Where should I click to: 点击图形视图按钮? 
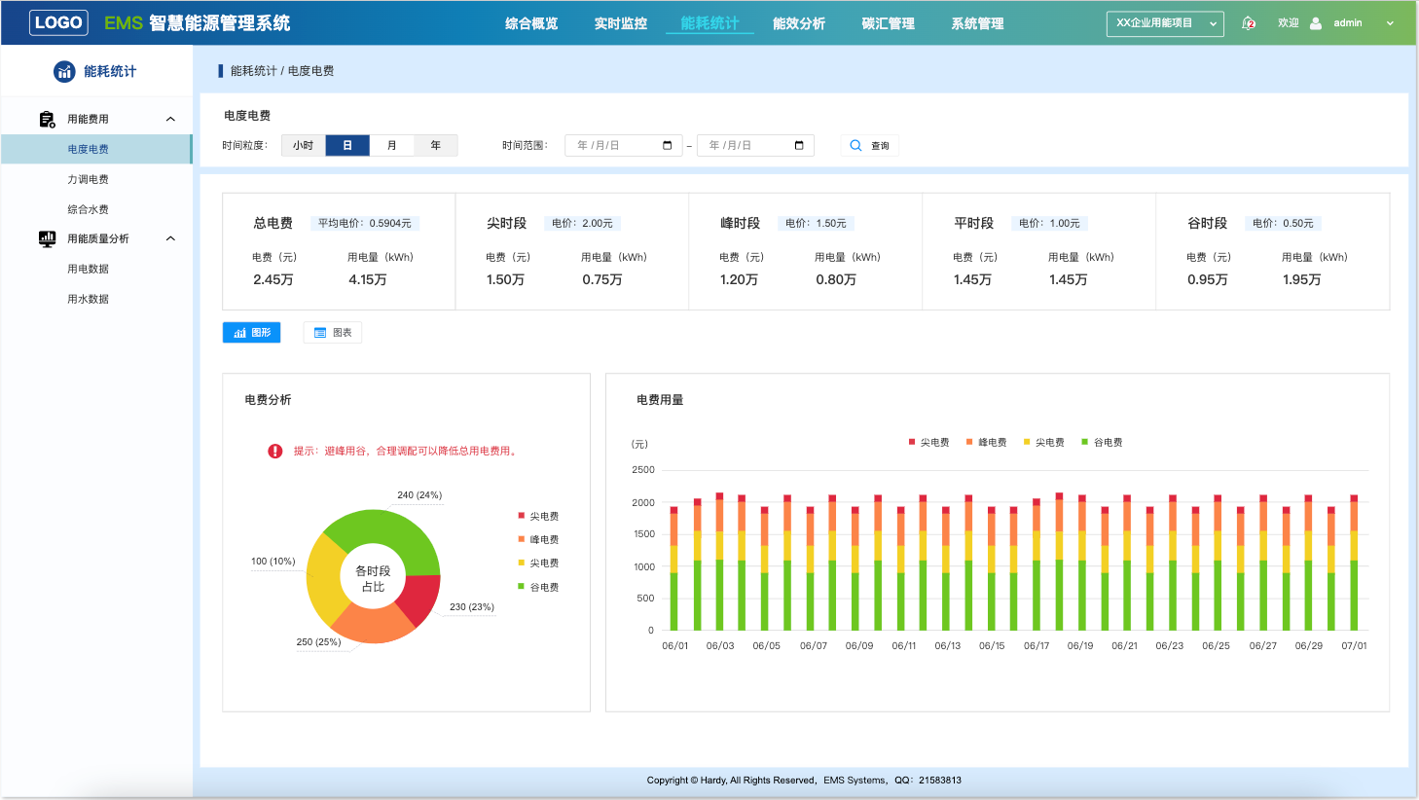251,332
